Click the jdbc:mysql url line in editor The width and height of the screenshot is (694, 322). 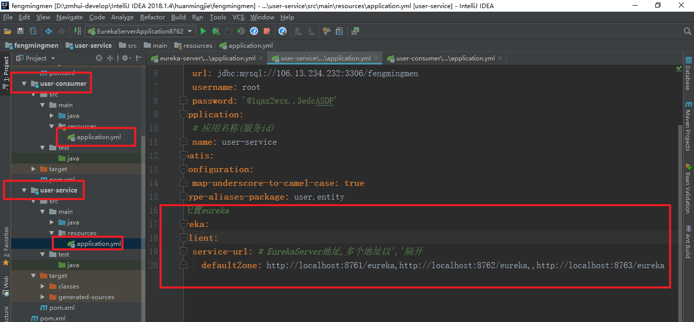point(305,74)
